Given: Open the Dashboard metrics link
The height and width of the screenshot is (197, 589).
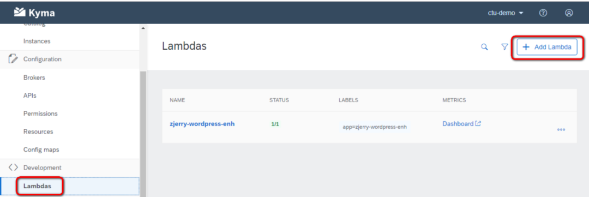Looking at the screenshot, I should pyautogui.click(x=458, y=123).
